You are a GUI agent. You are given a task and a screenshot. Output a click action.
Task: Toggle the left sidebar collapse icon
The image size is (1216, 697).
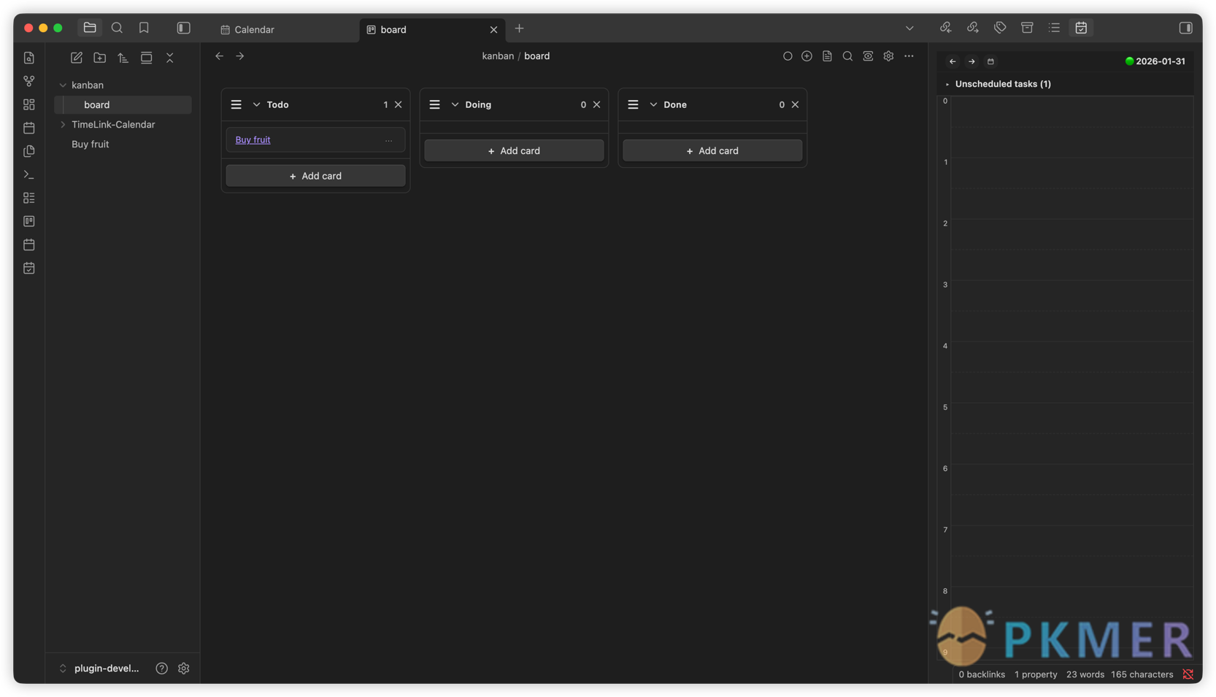click(183, 28)
